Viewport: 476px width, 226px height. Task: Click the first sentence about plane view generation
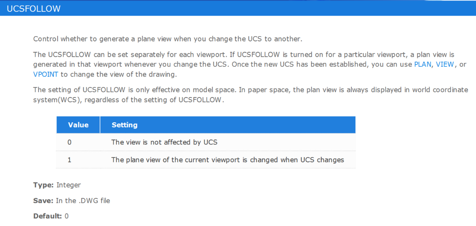167,39
